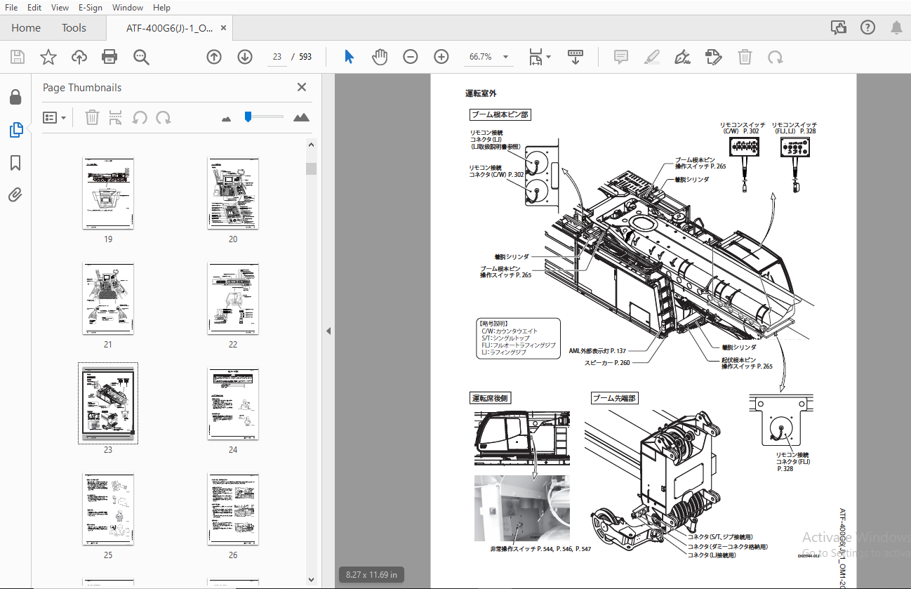Open the File menu
The width and height of the screenshot is (911, 589).
[11, 8]
